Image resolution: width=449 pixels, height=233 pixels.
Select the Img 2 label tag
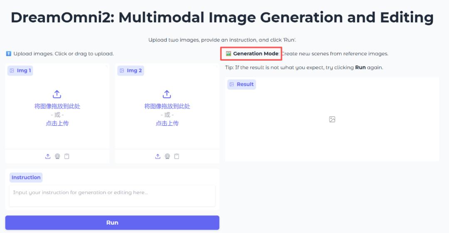click(131, 71)
